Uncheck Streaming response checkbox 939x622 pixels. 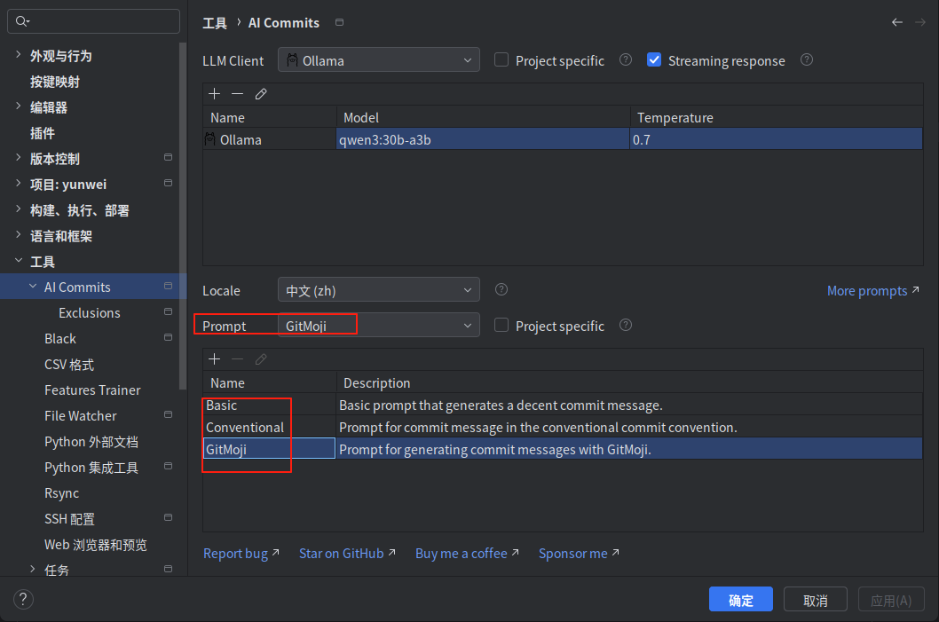click(654, 59)
